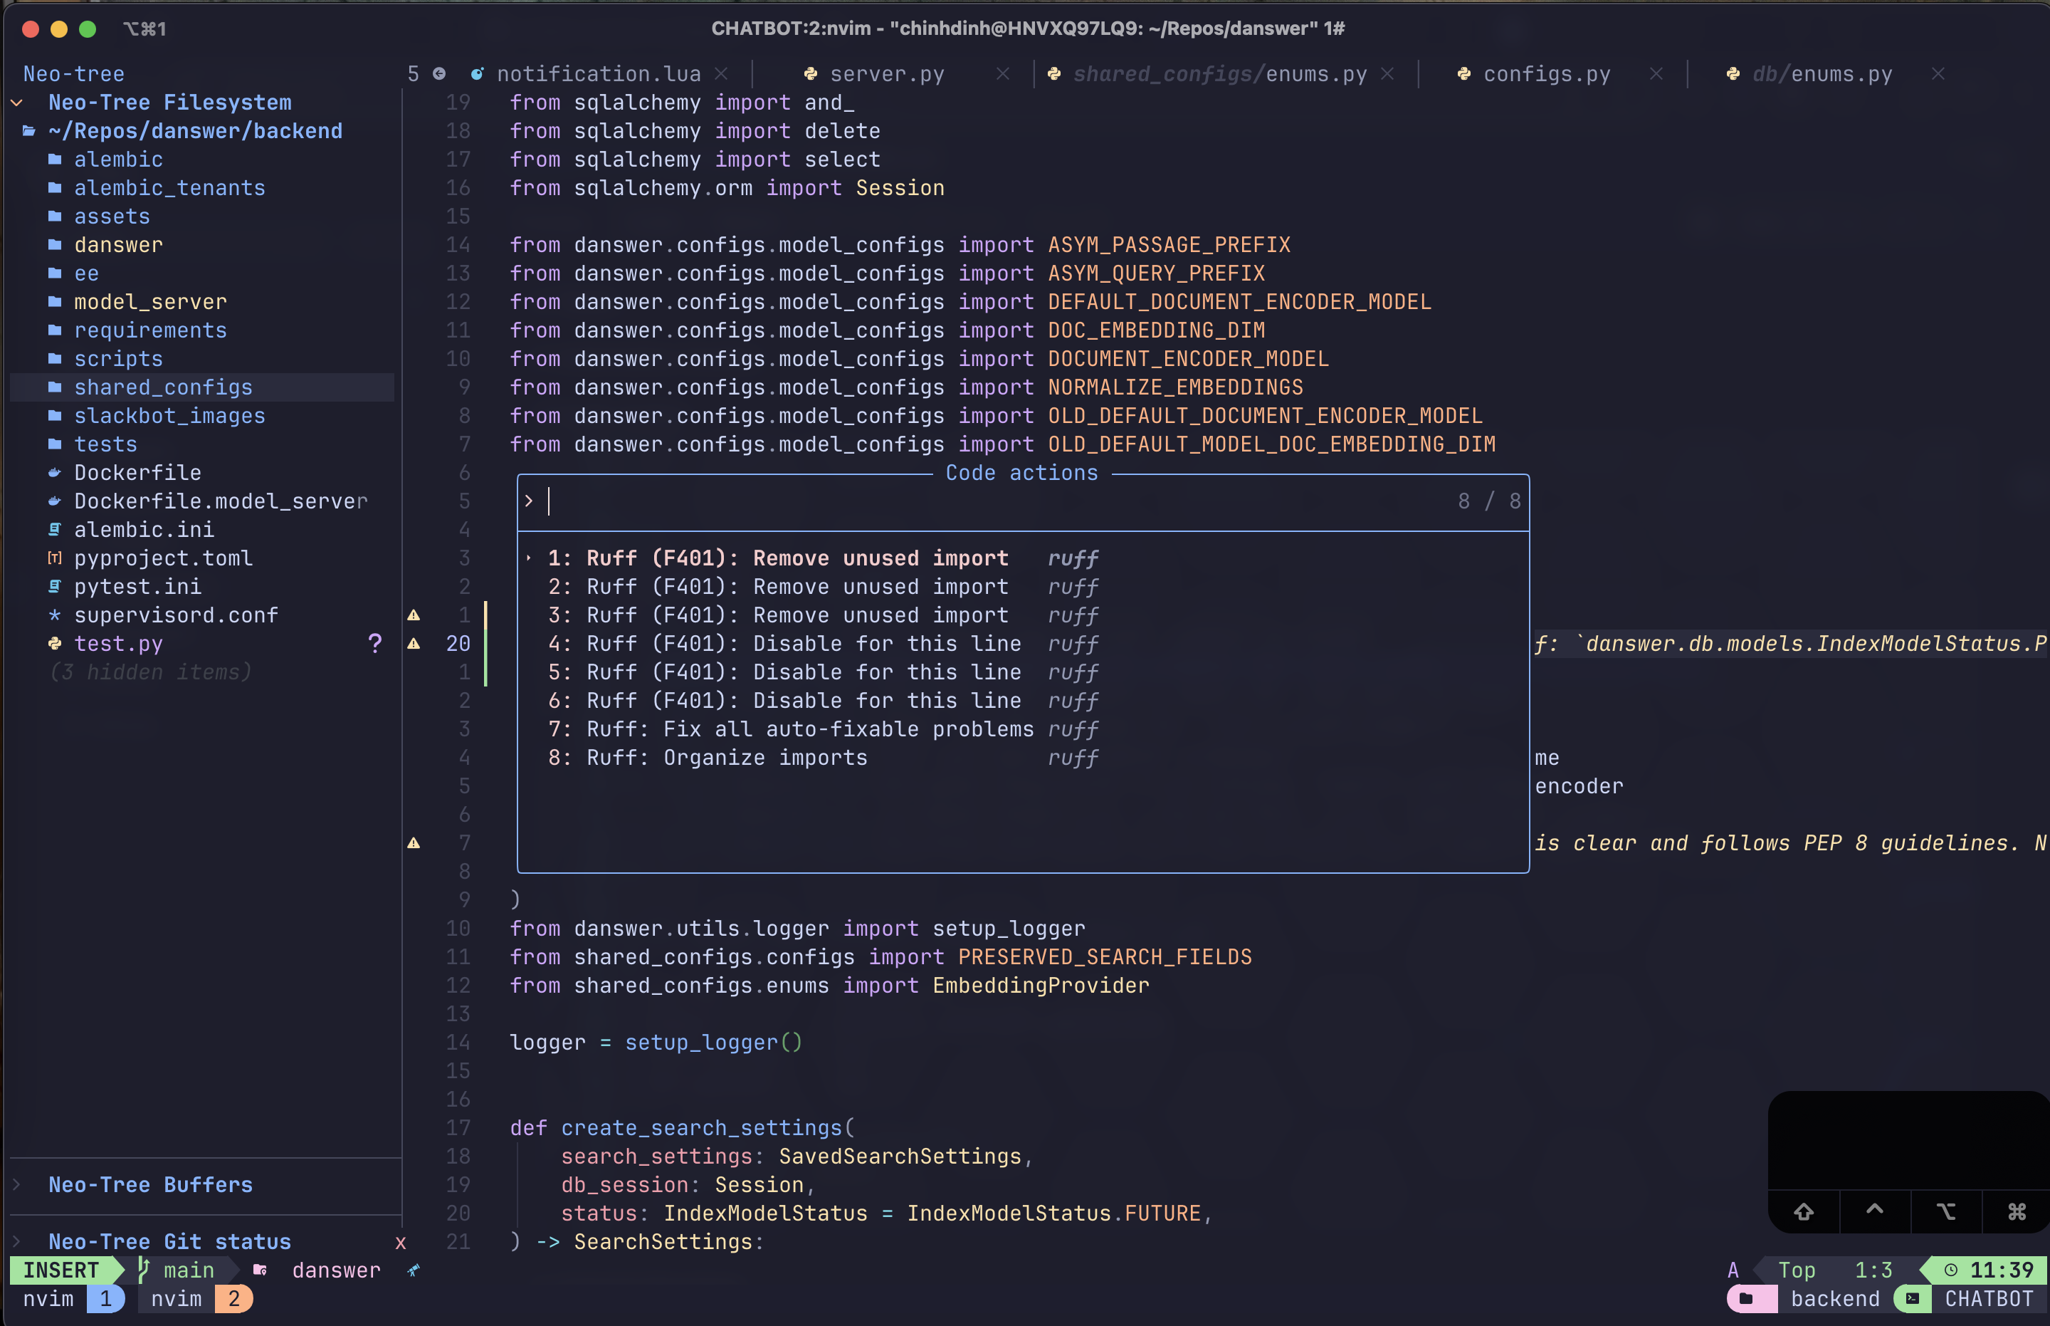Close the notification.lua tab
The height and width of the screenshot is (1326, 2050).
[x=721, y=74]
